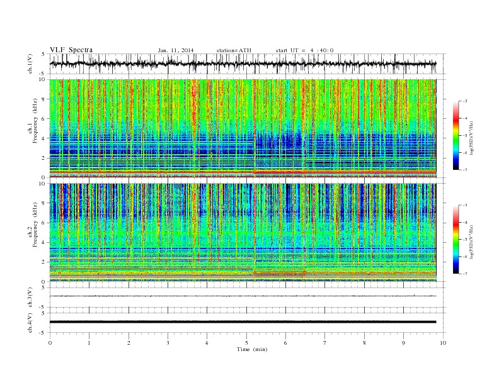Click the "-7" tick on lower color bar
The width and height of the screenshot is (499, 385).
click(x=464, y=274)
